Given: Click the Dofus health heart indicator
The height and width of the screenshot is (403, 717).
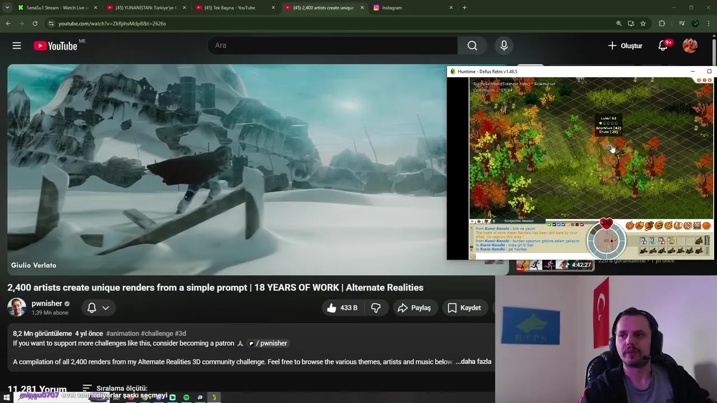Looking at the screenshot, I should tap(606, 223).
